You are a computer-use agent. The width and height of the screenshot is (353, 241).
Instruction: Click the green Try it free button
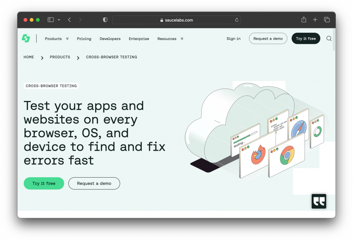click(44, 183)
